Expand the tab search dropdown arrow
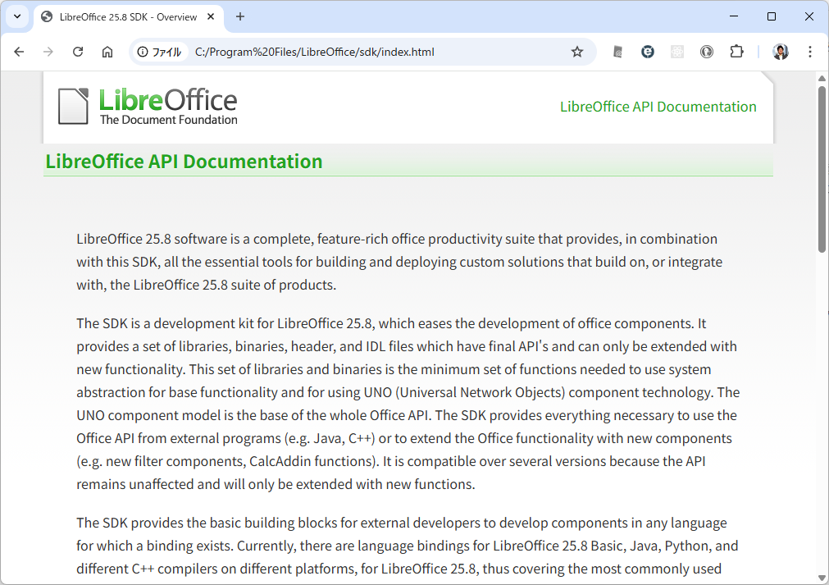This screenshot has height=585, width=829. click(16, 16)
